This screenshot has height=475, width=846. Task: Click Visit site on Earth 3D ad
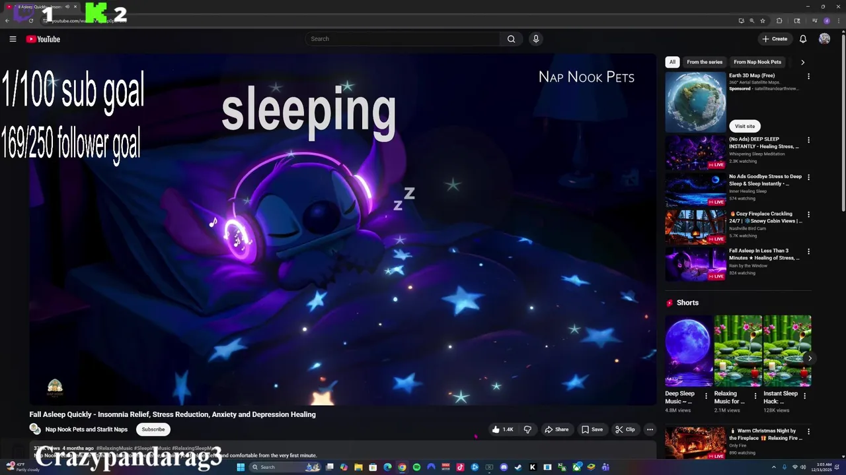coord(745,126)
